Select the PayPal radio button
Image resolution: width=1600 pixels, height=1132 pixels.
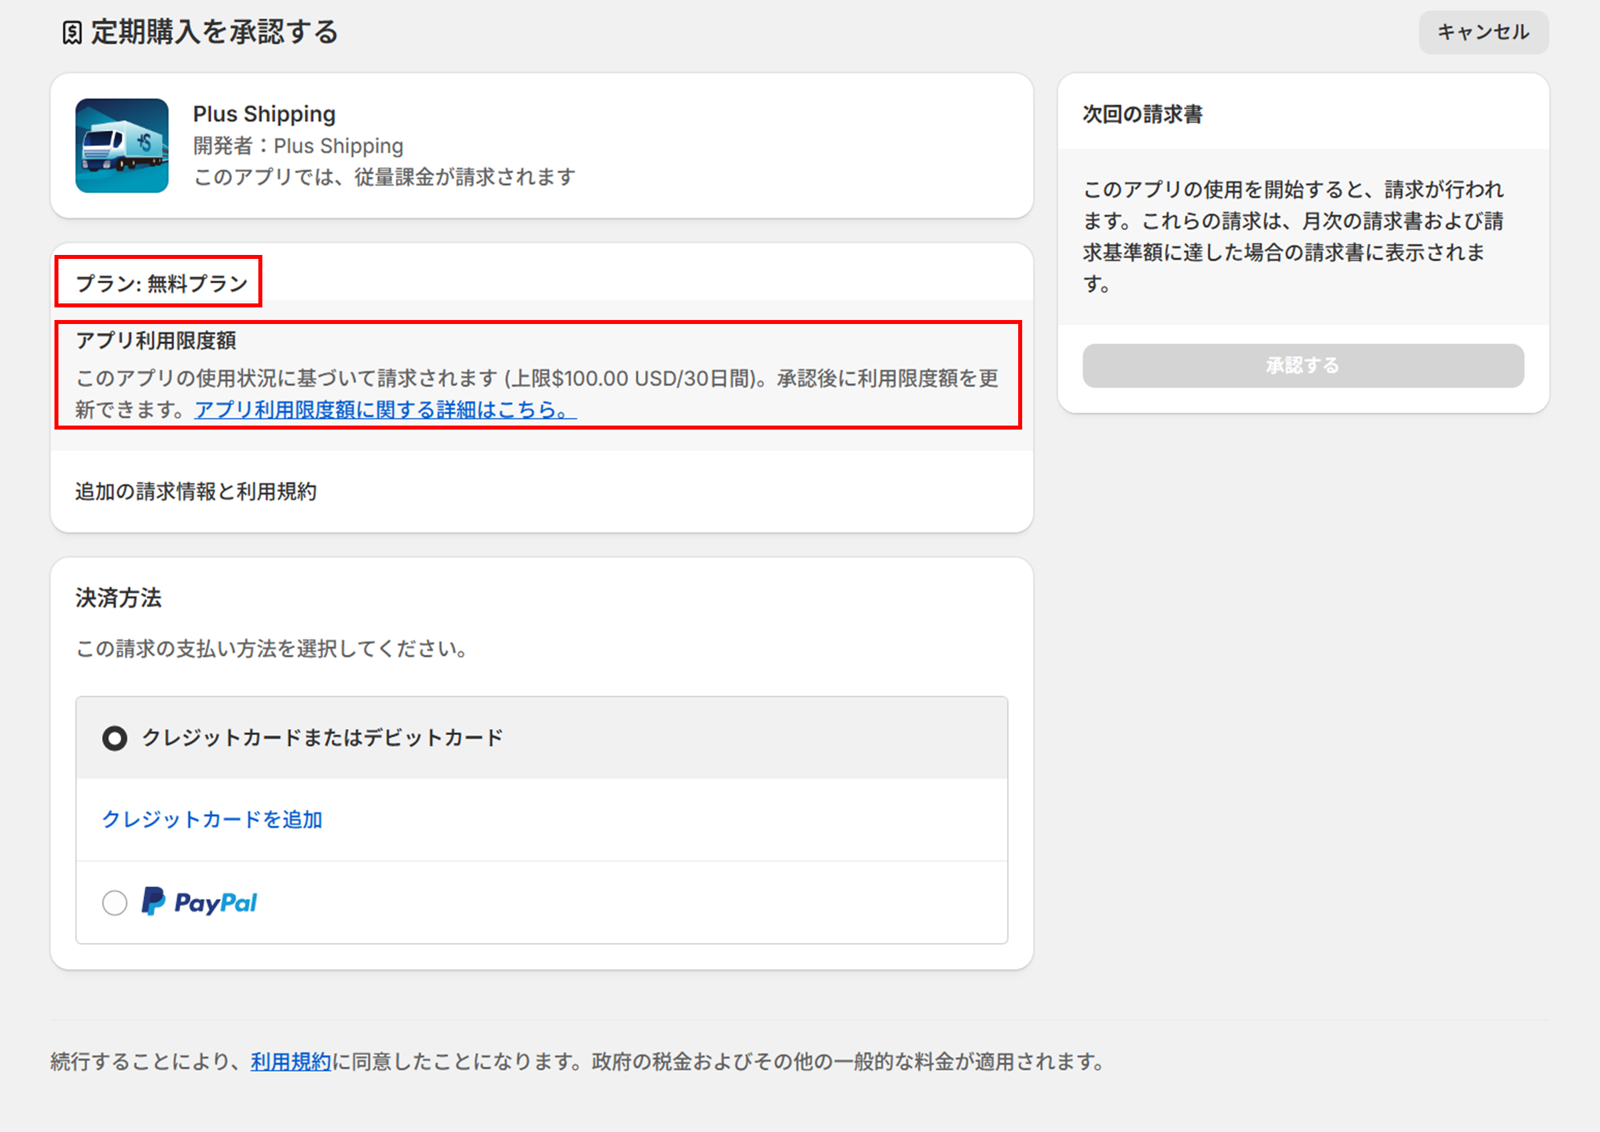115,903
